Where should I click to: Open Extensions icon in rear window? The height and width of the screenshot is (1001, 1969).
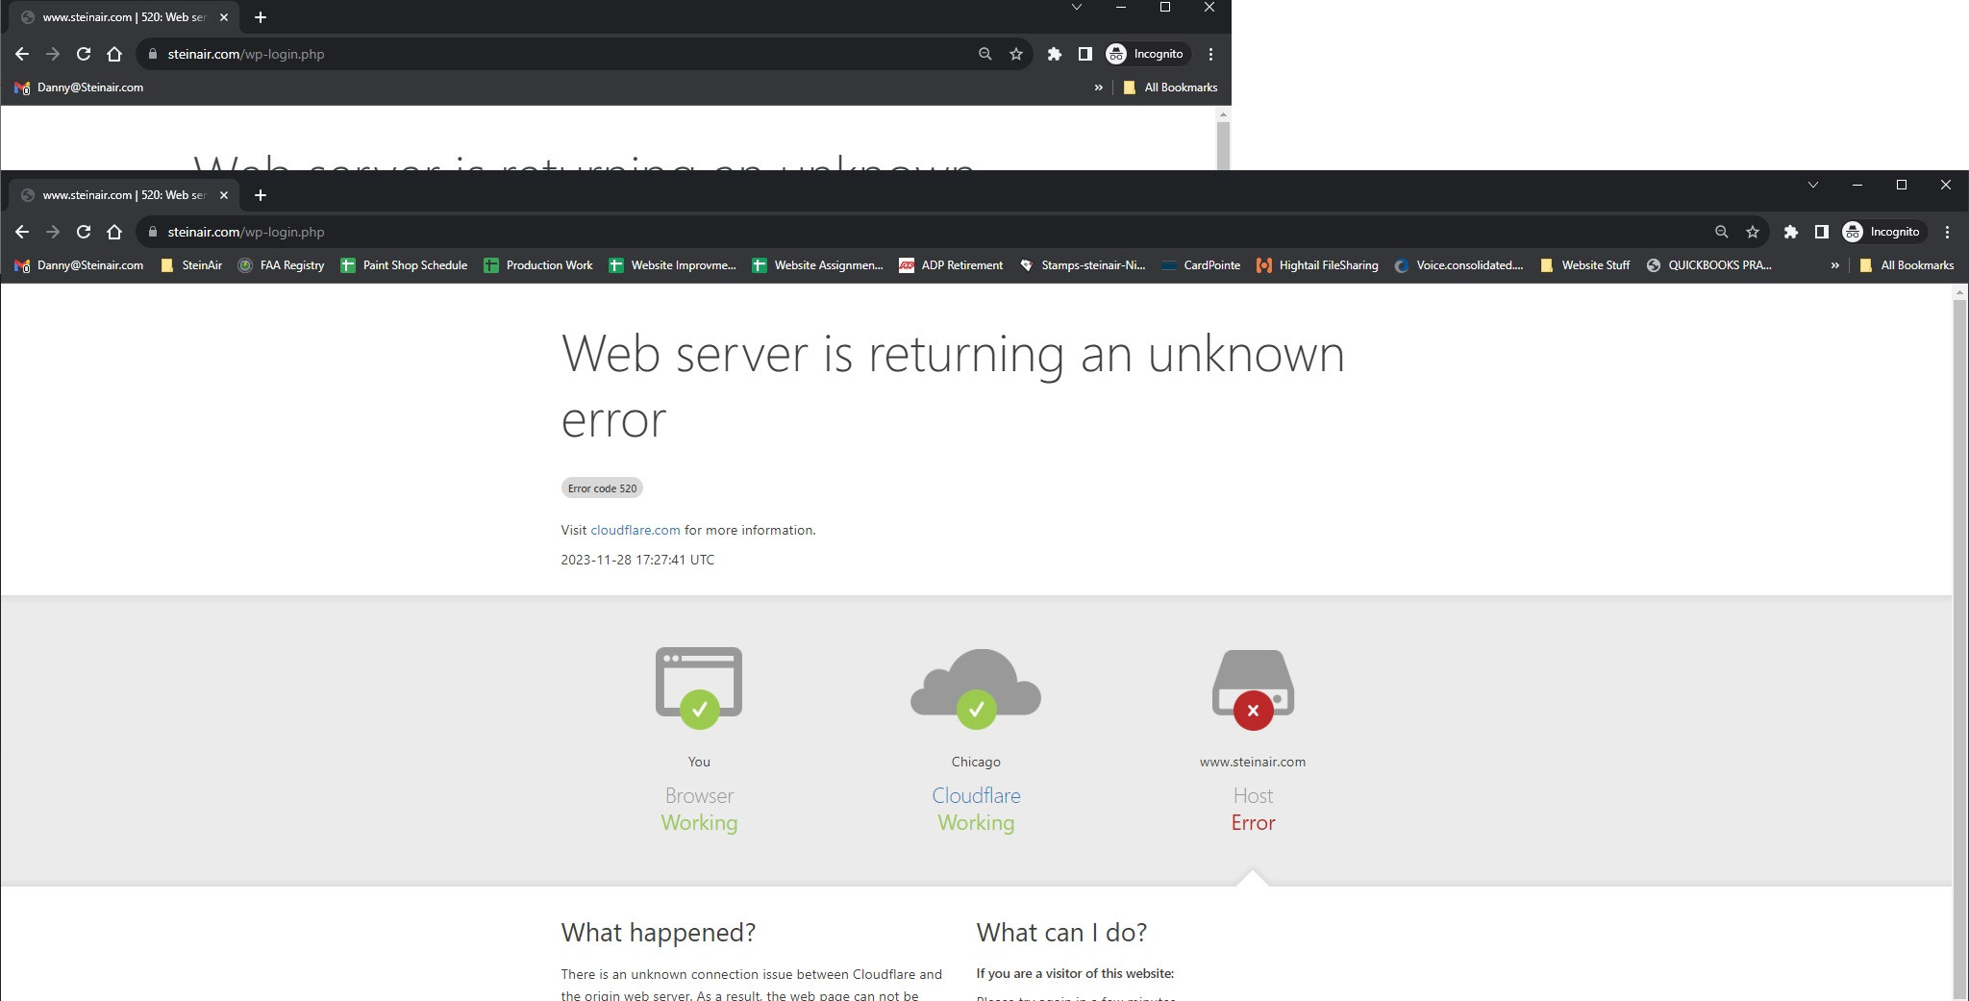pyautogui.click(x=1055, y=54)
